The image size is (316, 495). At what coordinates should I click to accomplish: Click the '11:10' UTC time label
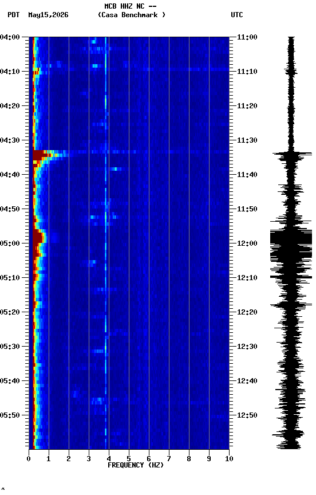(247, 72)
